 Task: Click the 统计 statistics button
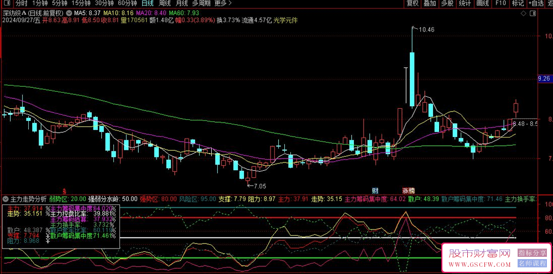[466, 3]
